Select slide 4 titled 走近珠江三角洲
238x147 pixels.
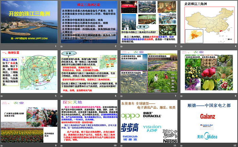tap(209, 22)
